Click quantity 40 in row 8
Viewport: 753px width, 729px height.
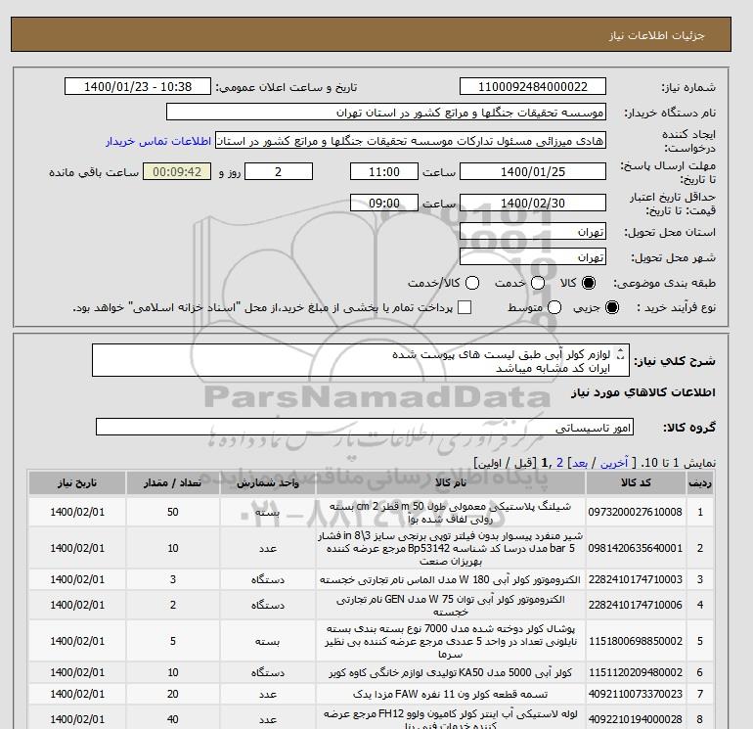point(173,719)
